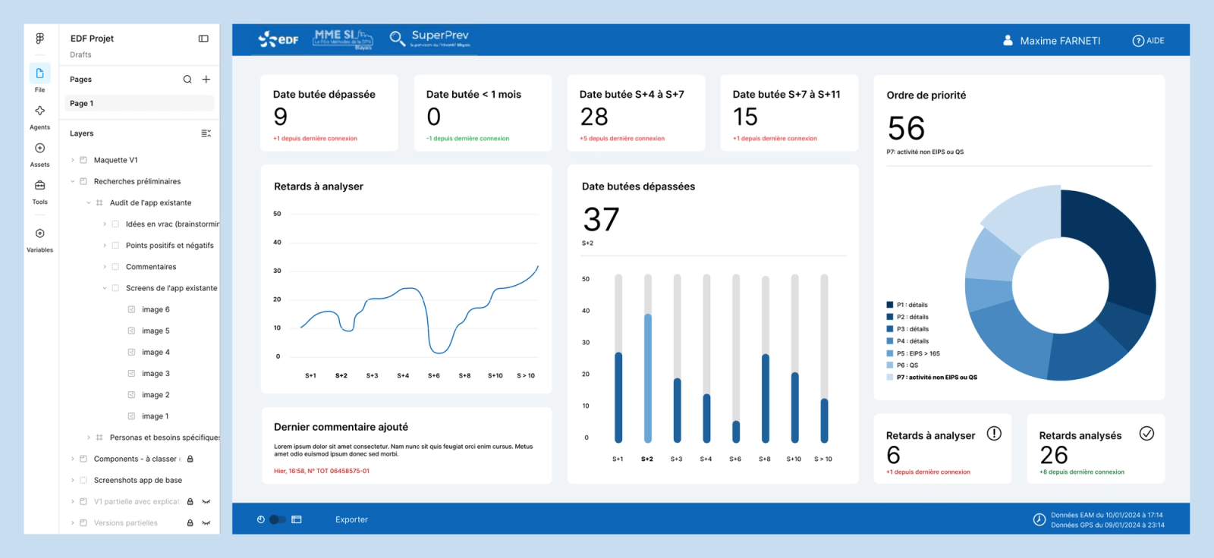Image resolution: width=1214 pixels, height=558 pixels.
Task: Click the Maxime FARNETI user icon
Action: (x=1008, y=40)
